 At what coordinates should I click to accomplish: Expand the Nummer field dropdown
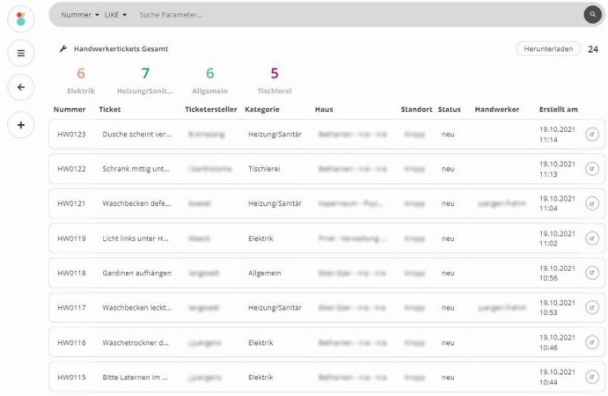click(80, 15)
